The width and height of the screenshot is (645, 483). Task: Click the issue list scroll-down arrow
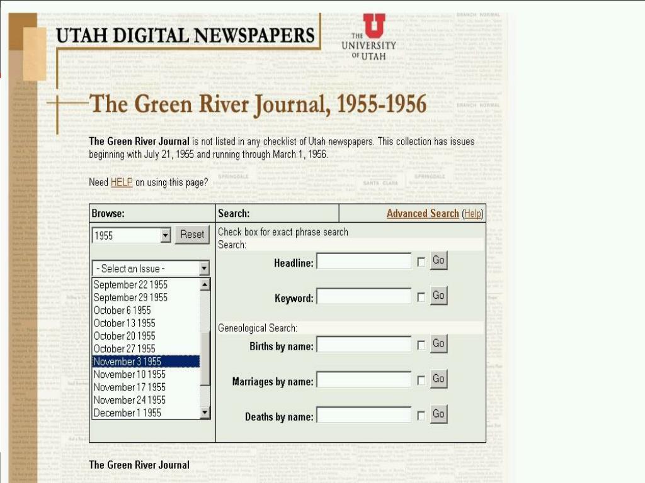[205, 412]
